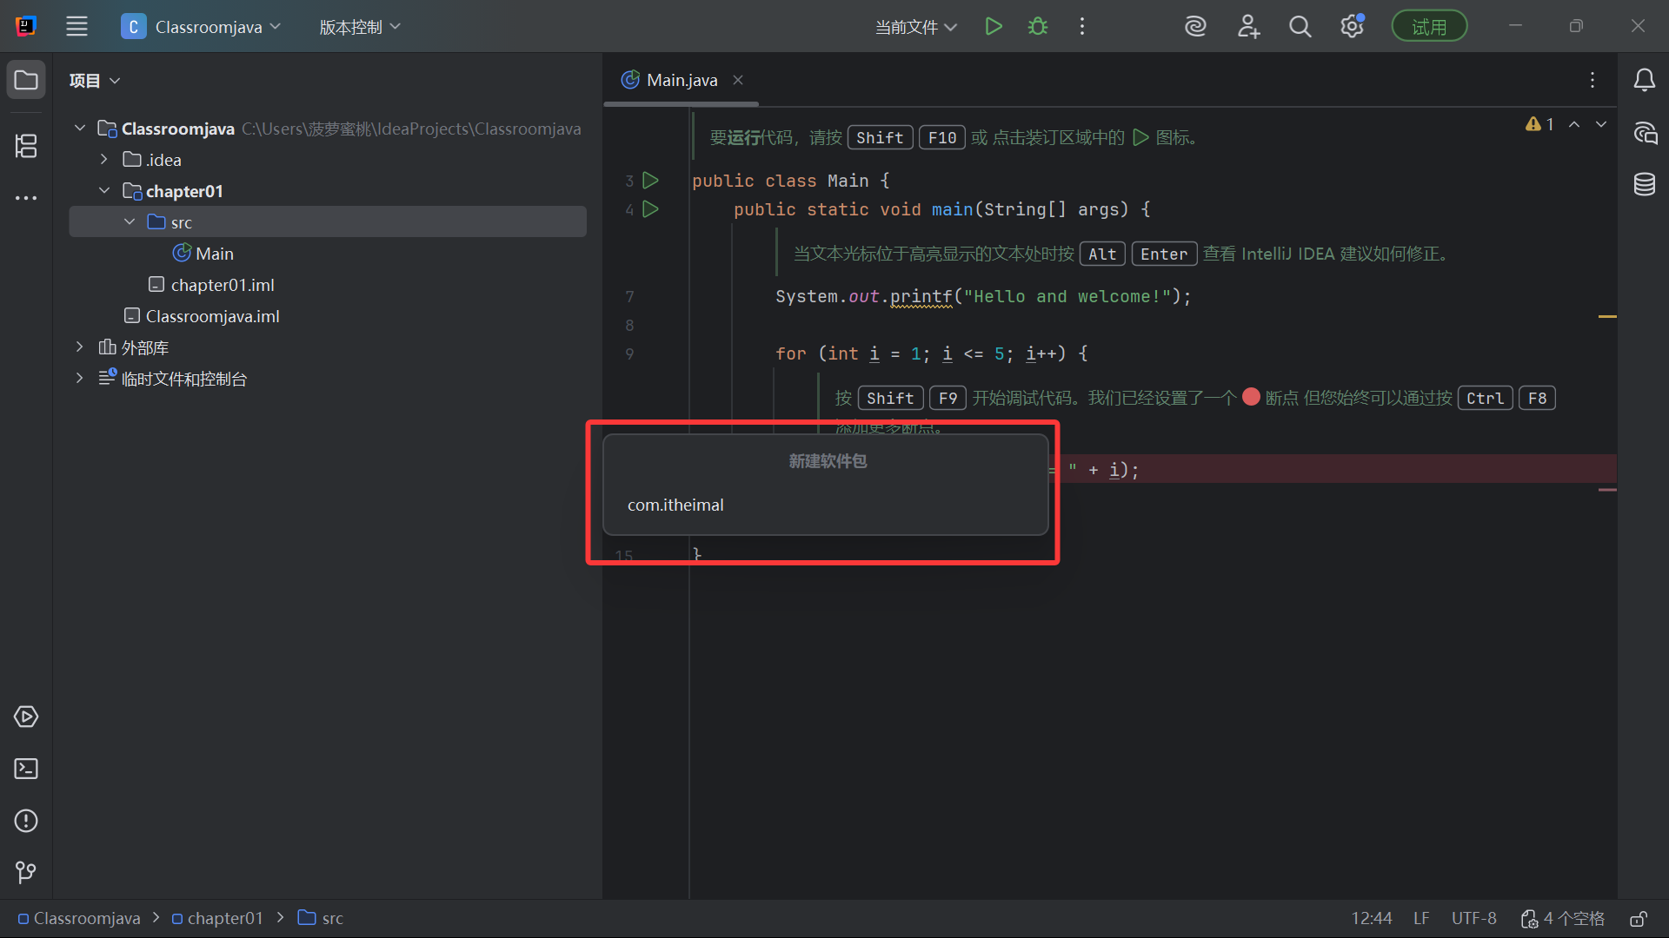Open the Notifications bell panel
The image size is (1669, 938).
(x=1644, y=80)
